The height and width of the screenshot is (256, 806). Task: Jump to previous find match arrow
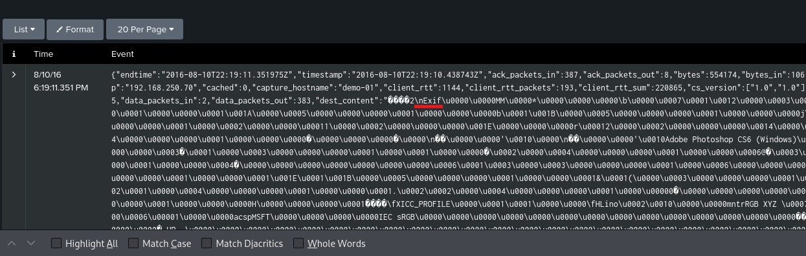[12, 243]
